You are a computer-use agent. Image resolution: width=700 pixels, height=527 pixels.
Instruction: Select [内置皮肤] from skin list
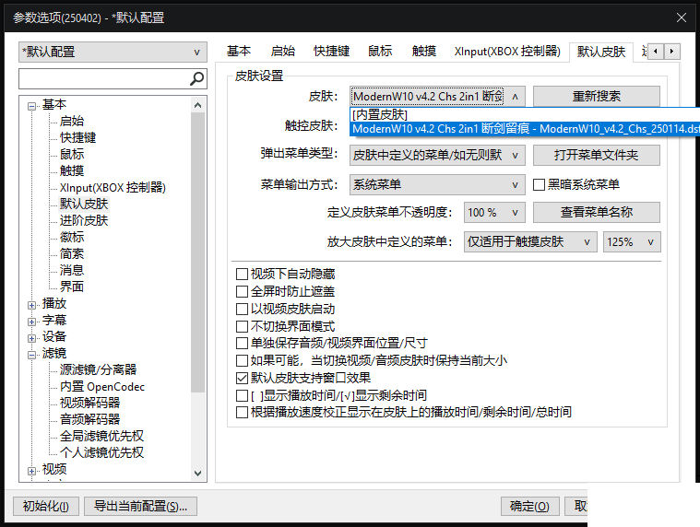click(380, 115)
